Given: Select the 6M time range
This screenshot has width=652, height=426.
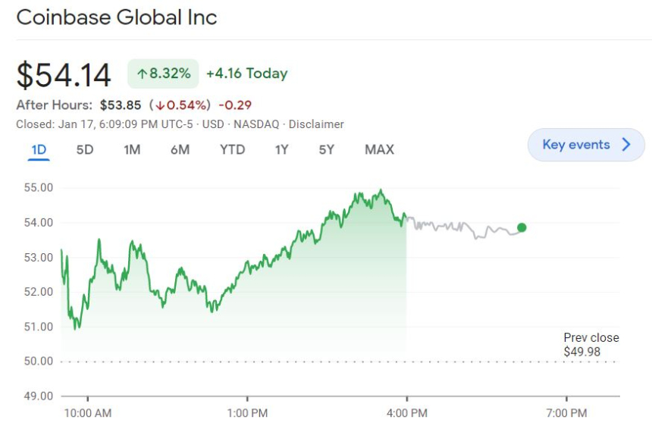Looking at the screenshot, I should [x=180, y=149].
